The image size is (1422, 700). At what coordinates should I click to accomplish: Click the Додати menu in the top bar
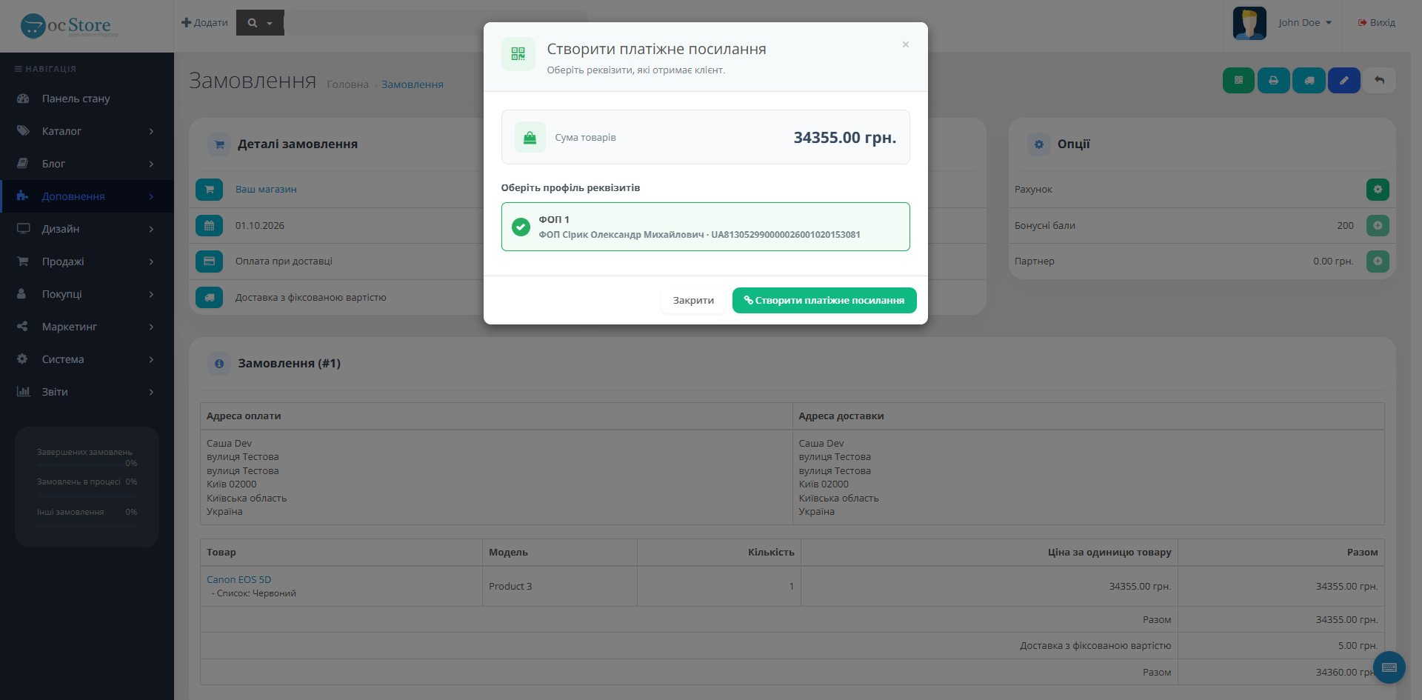pos(204,23)
